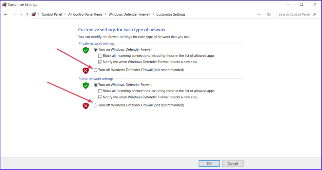Click the Control Panel icon in address bar
The width and height of the screenshot is (322, 170).
click(34, 14)
